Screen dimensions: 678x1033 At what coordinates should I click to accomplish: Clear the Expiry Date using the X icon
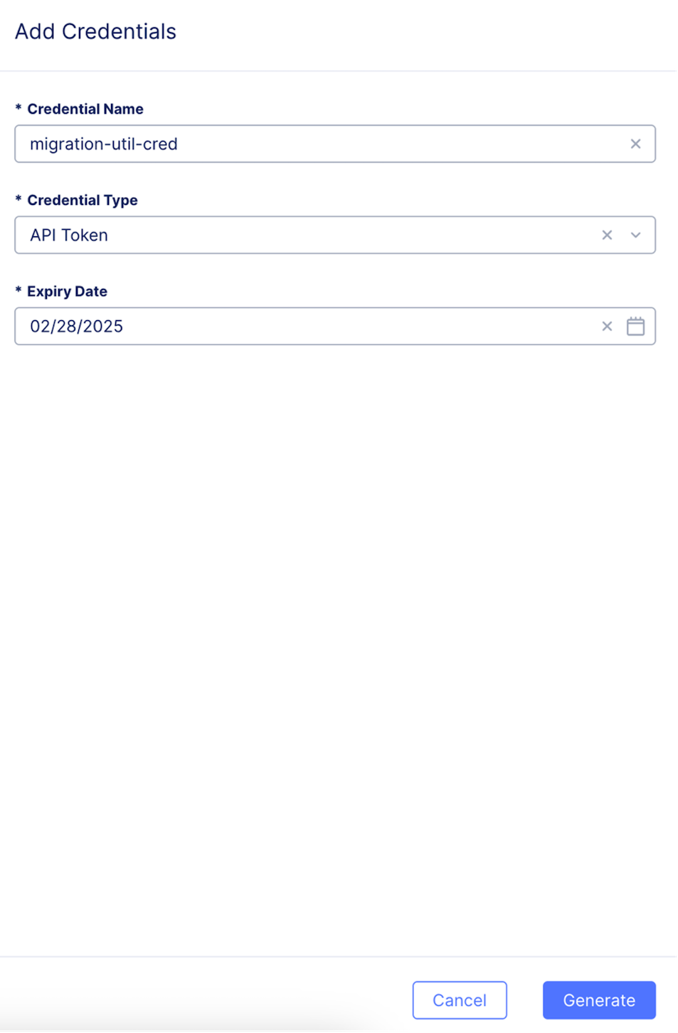[x=605, y=326]
